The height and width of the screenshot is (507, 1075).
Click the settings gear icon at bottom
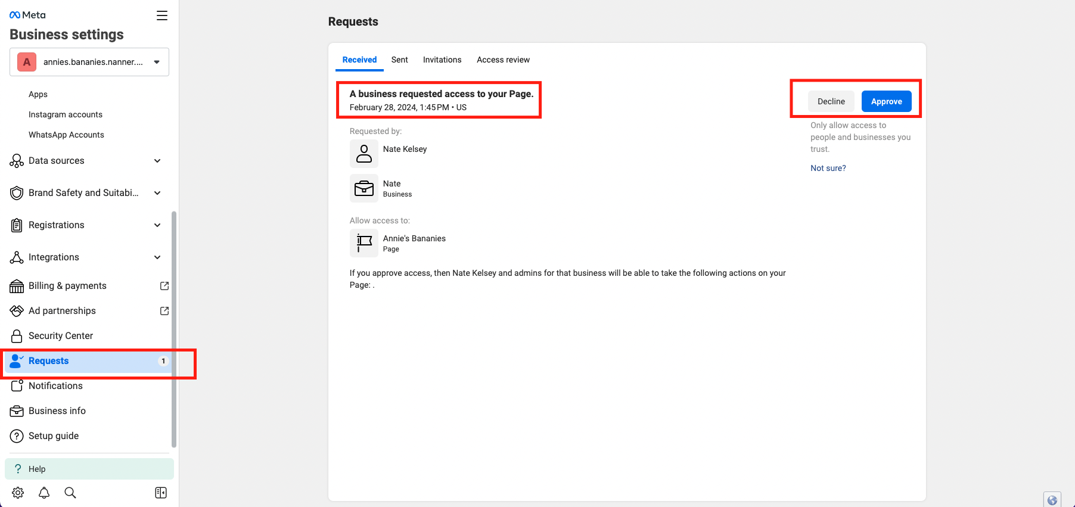pyautogui.click(x=18, y=493)
